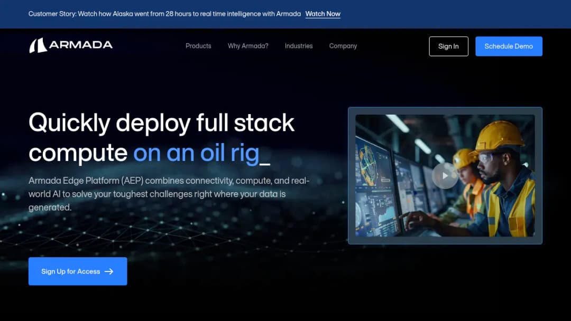The image size is (571, 321).
Task: Click the Armada logo
Action: coord(71,45)
